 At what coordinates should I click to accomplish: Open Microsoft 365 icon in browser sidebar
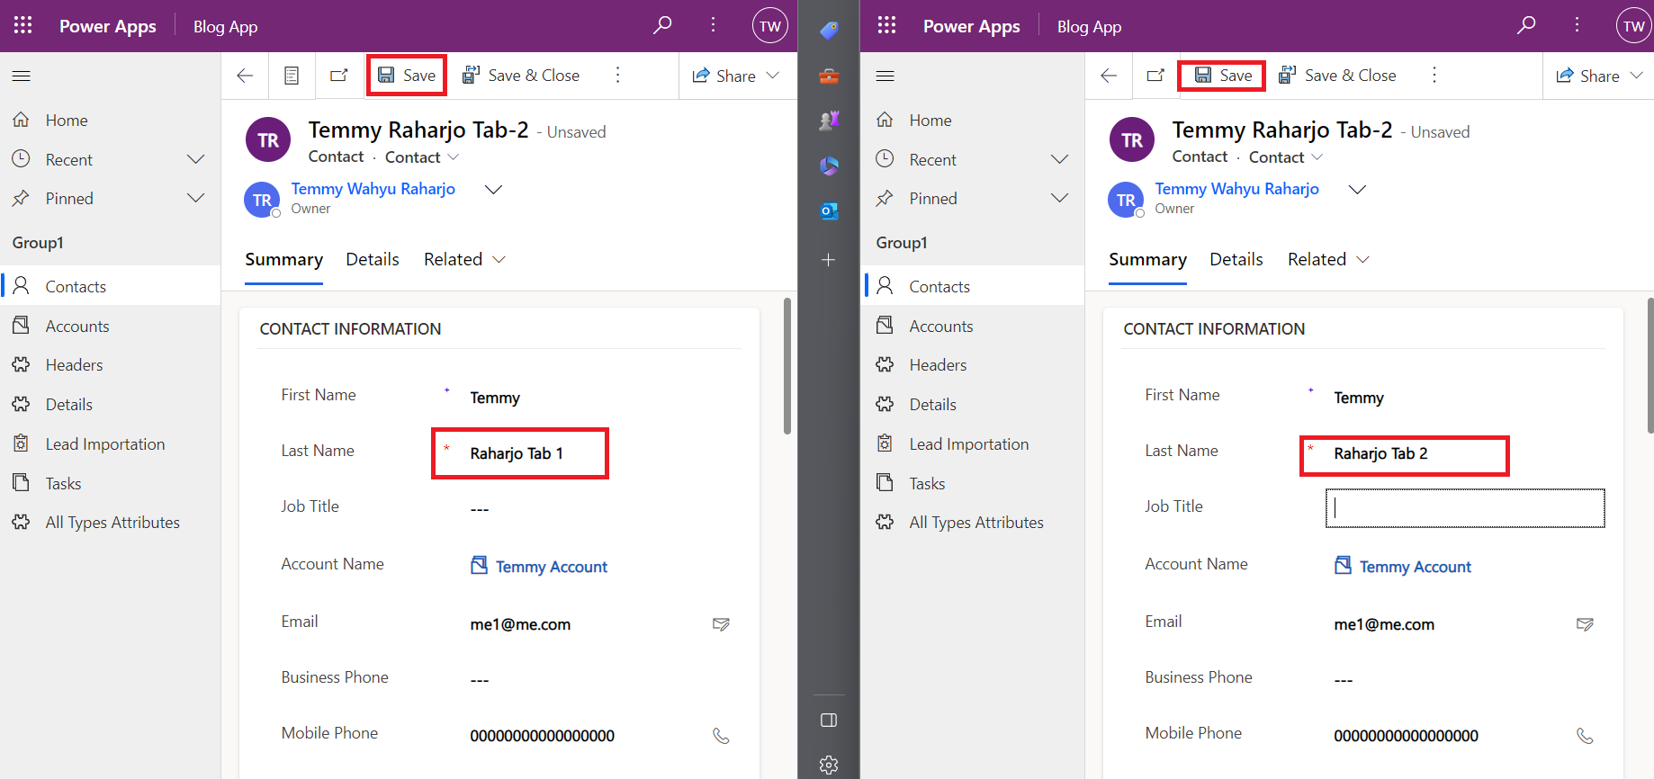829,166
